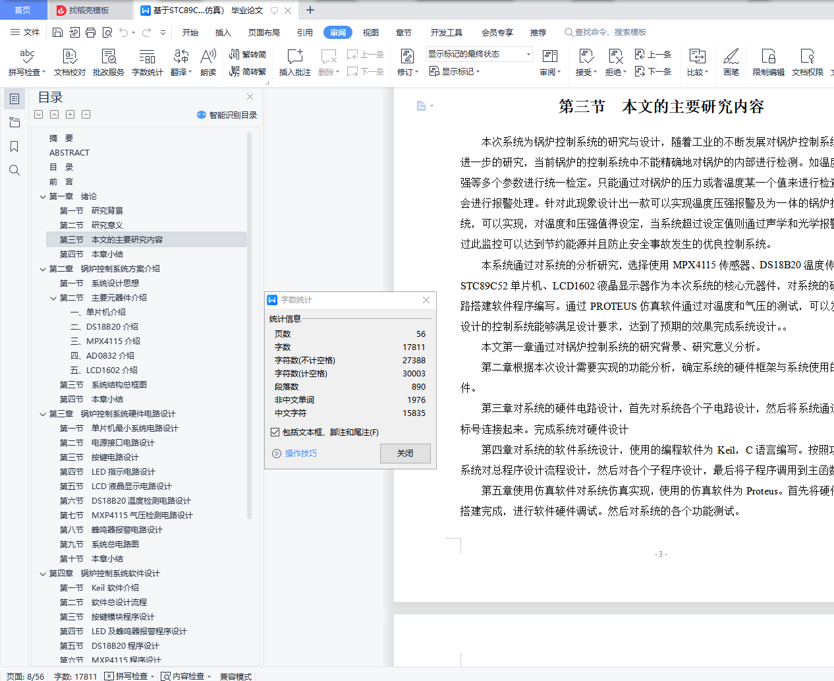The height and width of the screenshot is (681, 834).
Task: Close the 目录 navigation pane
Action: [250, 96]
